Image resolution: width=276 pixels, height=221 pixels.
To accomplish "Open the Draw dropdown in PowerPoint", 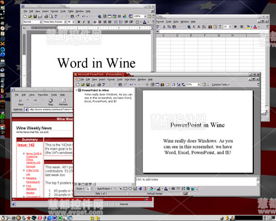I will (x=80, y=188).
